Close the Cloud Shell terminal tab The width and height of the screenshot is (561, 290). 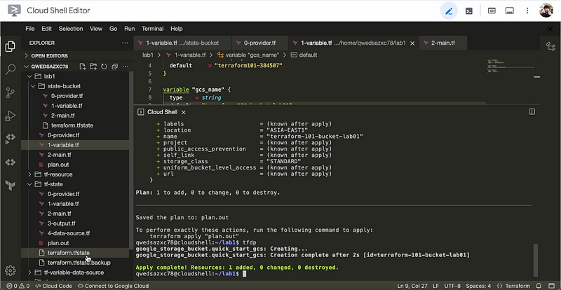coord(183,112)
